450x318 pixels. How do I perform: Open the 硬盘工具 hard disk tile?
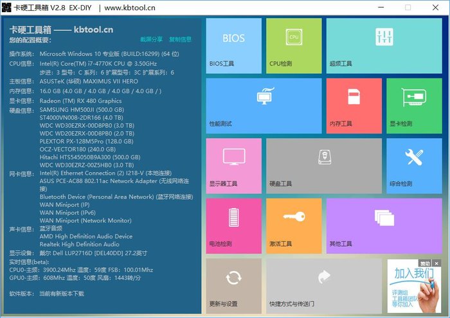(x=324, y=166)
